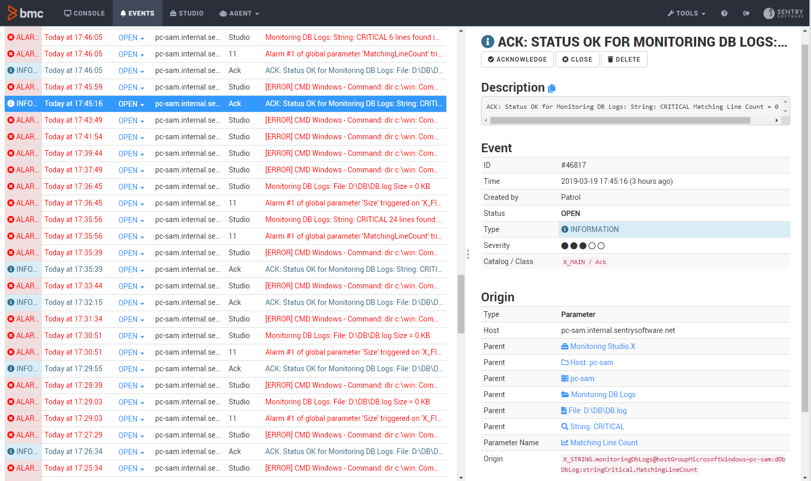Click the alarm icon on 17:46:05 Studio row
This screenshot has width=811, height=481.
click(11, 37)
